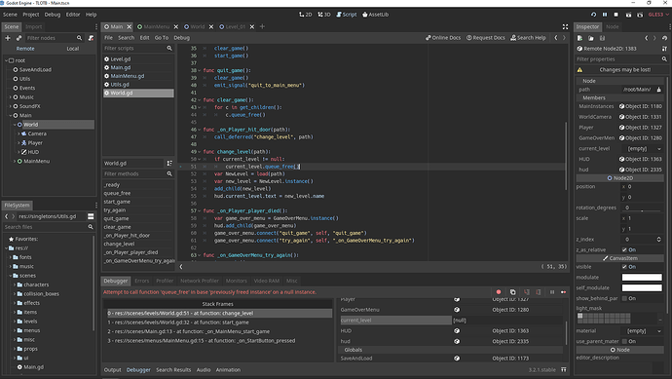Enable show_behind_parent checkbox
The width and height of the screenshot is (672, 379).
624,298
